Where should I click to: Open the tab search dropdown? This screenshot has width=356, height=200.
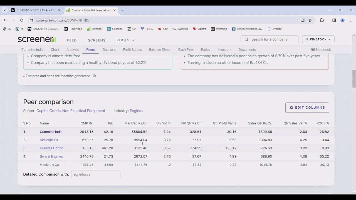4,10
